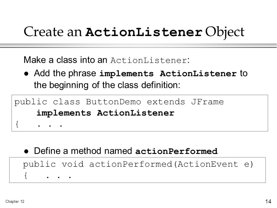Click the slide title 'Create an ActionListener Object'
The height and width of the screenshot is (208, 277).
134,32
